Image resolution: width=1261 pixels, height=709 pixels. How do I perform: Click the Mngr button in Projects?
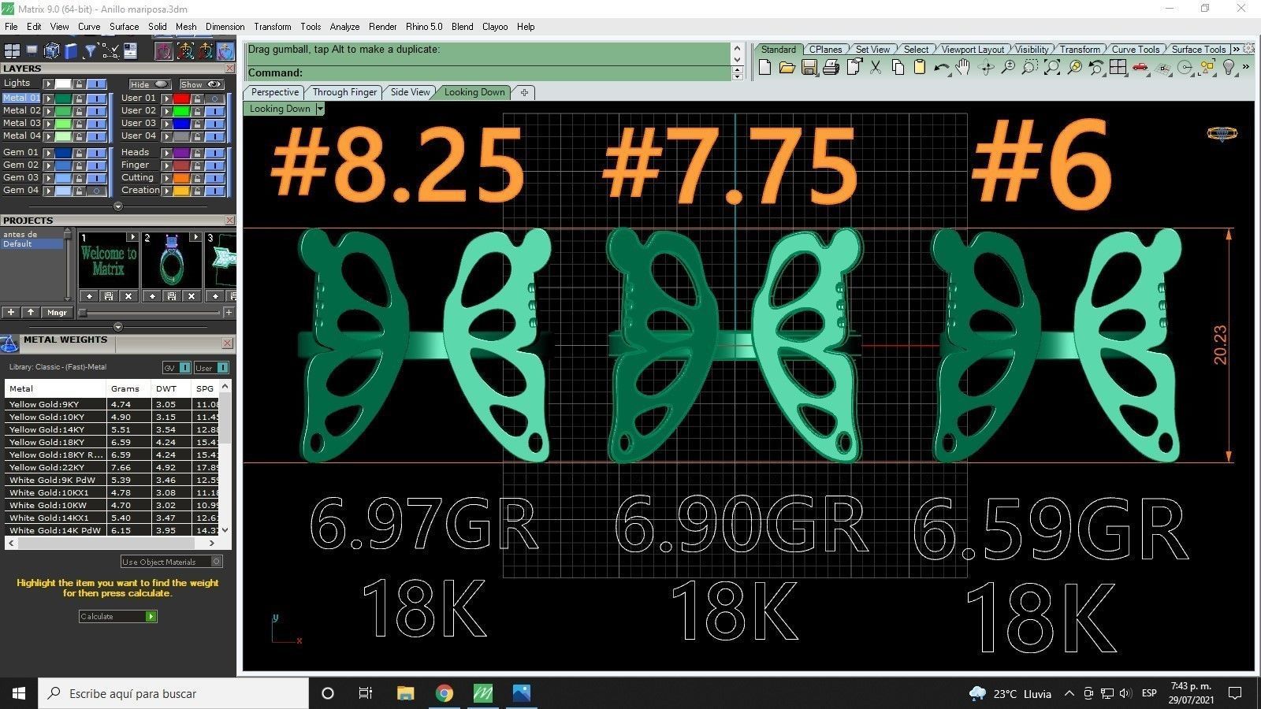point(57,313)
